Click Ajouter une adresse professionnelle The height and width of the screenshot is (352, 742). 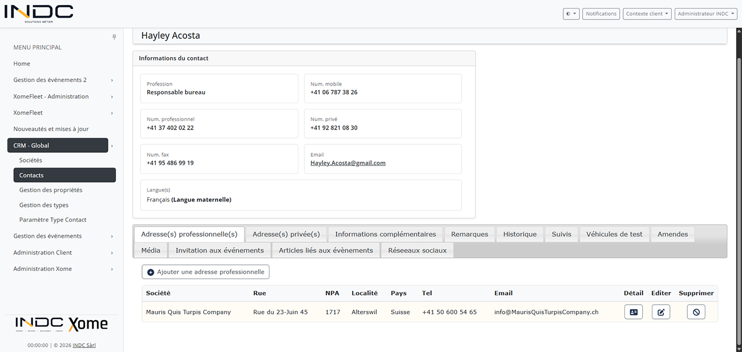click(205, 272)
